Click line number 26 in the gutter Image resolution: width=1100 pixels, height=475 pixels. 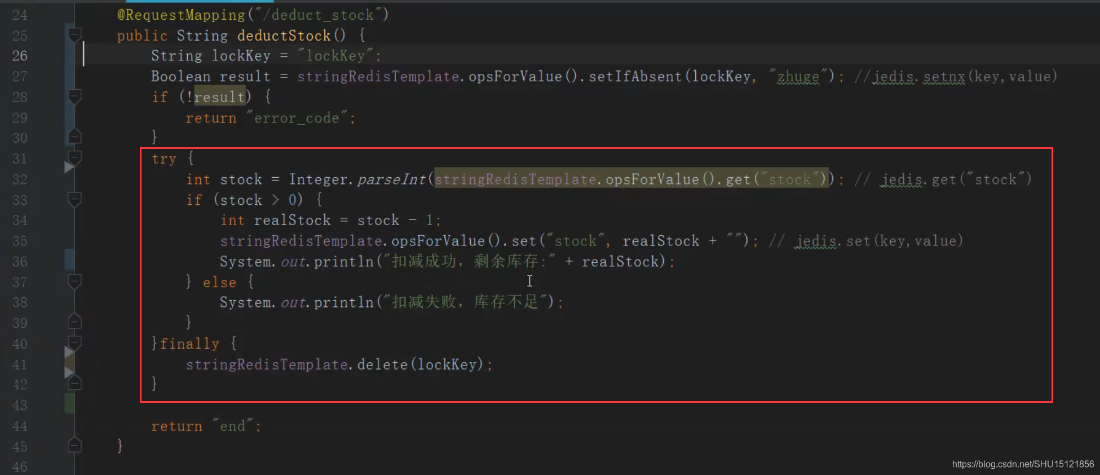(x=20, y=56)
